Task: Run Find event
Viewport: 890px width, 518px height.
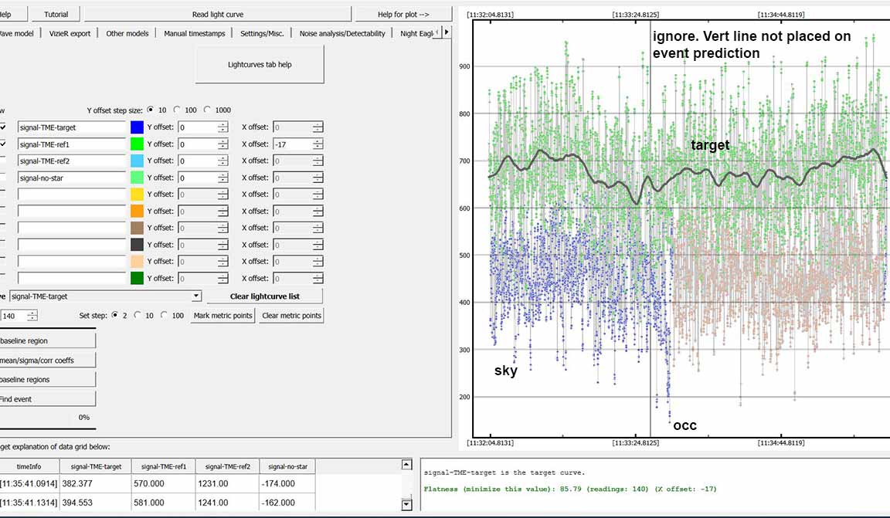Action: [x=47, y=399]
